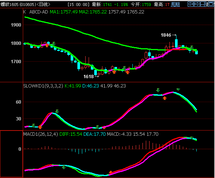This screenshot has width=215, height=178.
Task: Click the 1900 price axis label
Action: [16, 25]
